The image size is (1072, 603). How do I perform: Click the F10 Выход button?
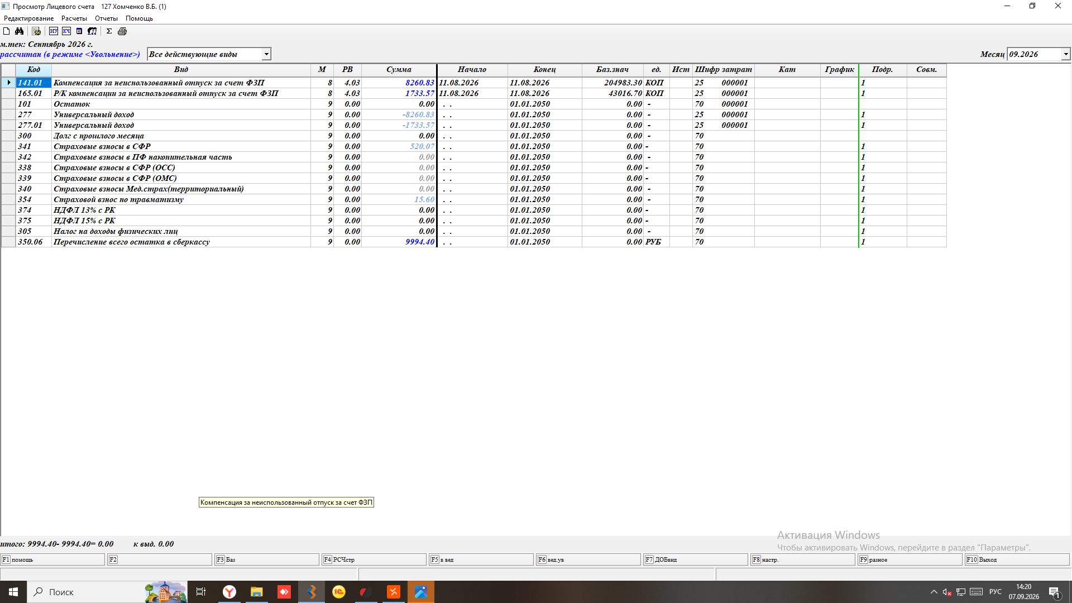[x=1017, y=559]
